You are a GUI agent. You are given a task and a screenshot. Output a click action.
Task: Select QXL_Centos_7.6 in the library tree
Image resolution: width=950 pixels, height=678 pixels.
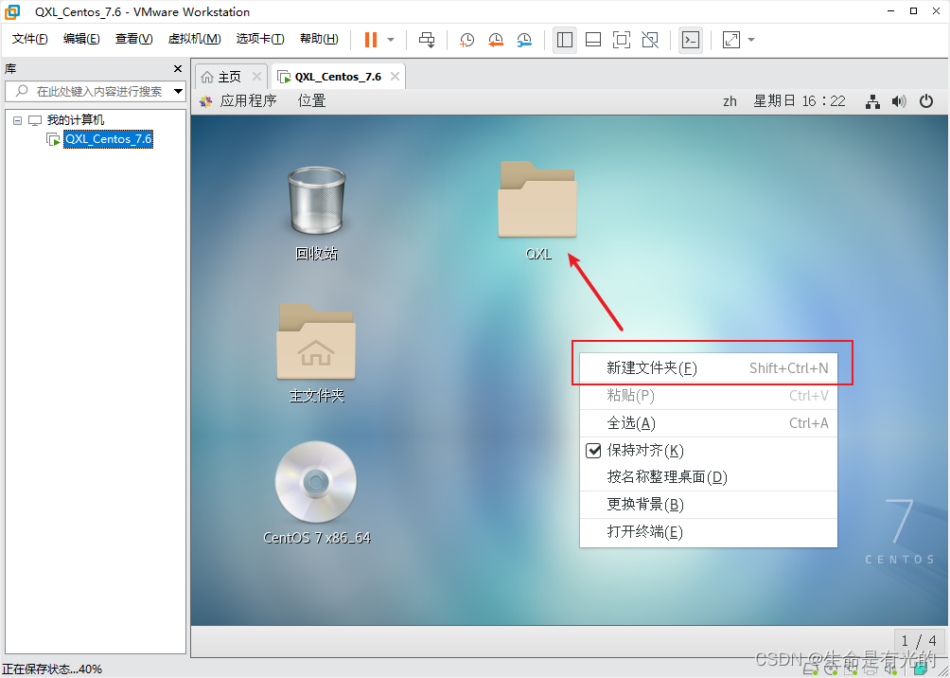click(x=109, y=139)
